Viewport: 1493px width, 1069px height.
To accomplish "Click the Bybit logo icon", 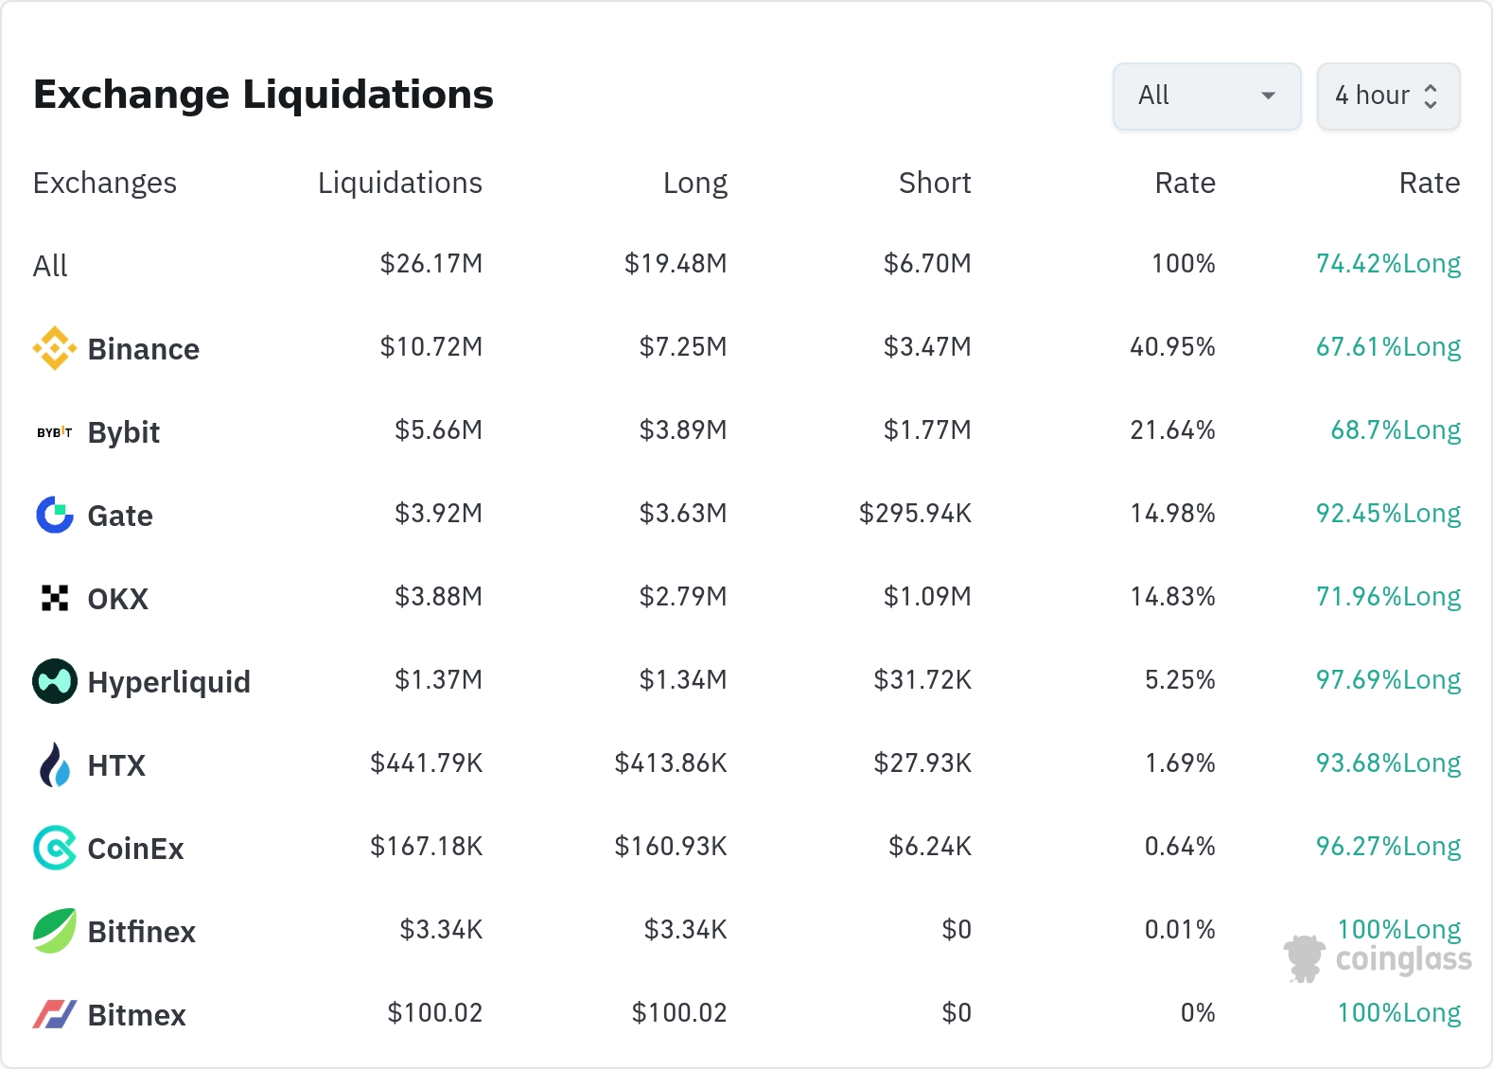I will click(x=55, y=432).
